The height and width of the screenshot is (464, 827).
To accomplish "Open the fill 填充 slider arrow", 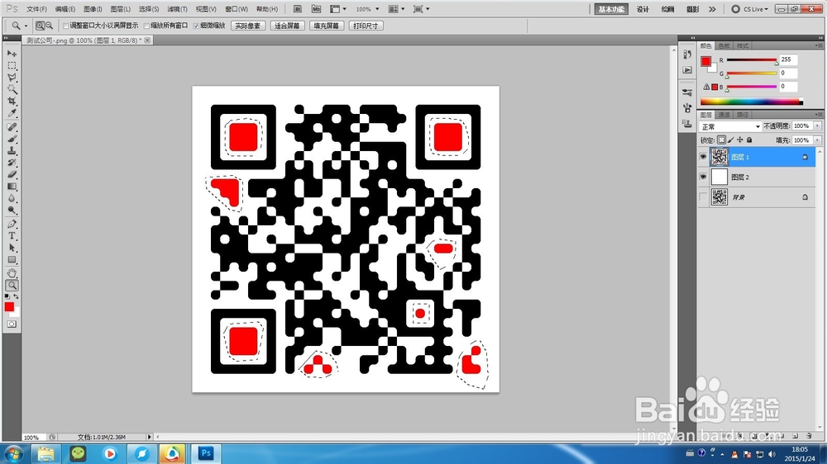I will click(818, 140).
